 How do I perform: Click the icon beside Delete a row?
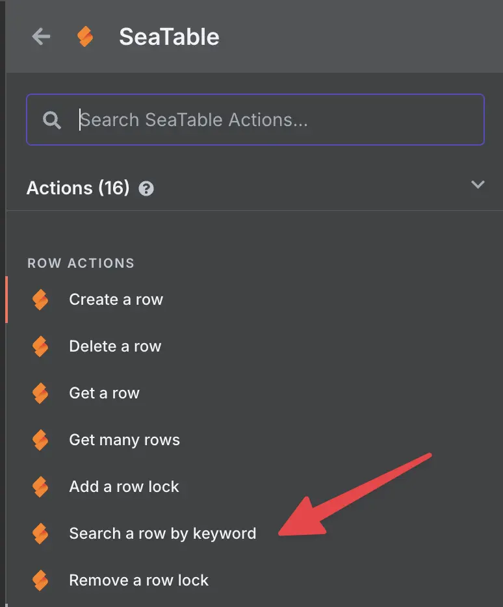click(40, 346)
